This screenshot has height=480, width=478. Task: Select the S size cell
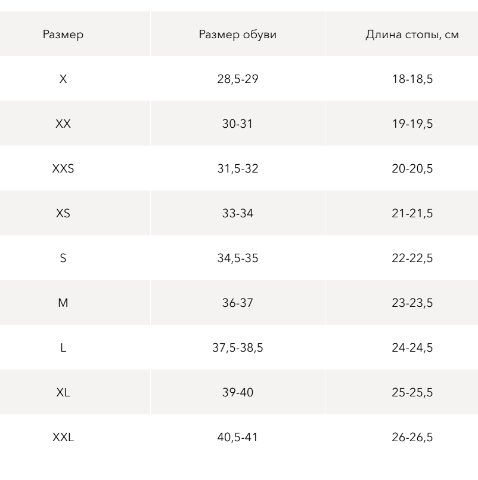click(63, 259)
